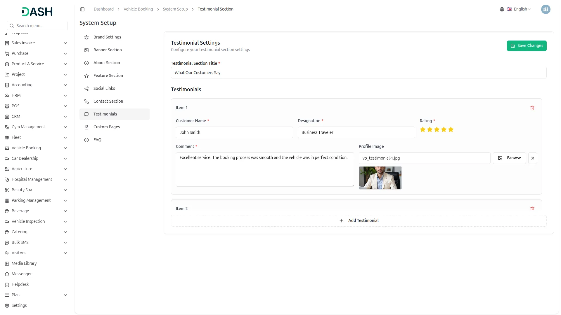Image resolution: width=561 pixels, height=315 pixels.
Task: Set rating to the fifth star
Action: pos(451,129)
